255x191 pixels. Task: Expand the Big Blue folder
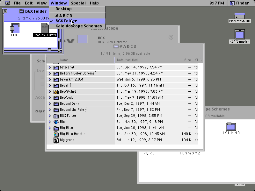coord(50,128)
